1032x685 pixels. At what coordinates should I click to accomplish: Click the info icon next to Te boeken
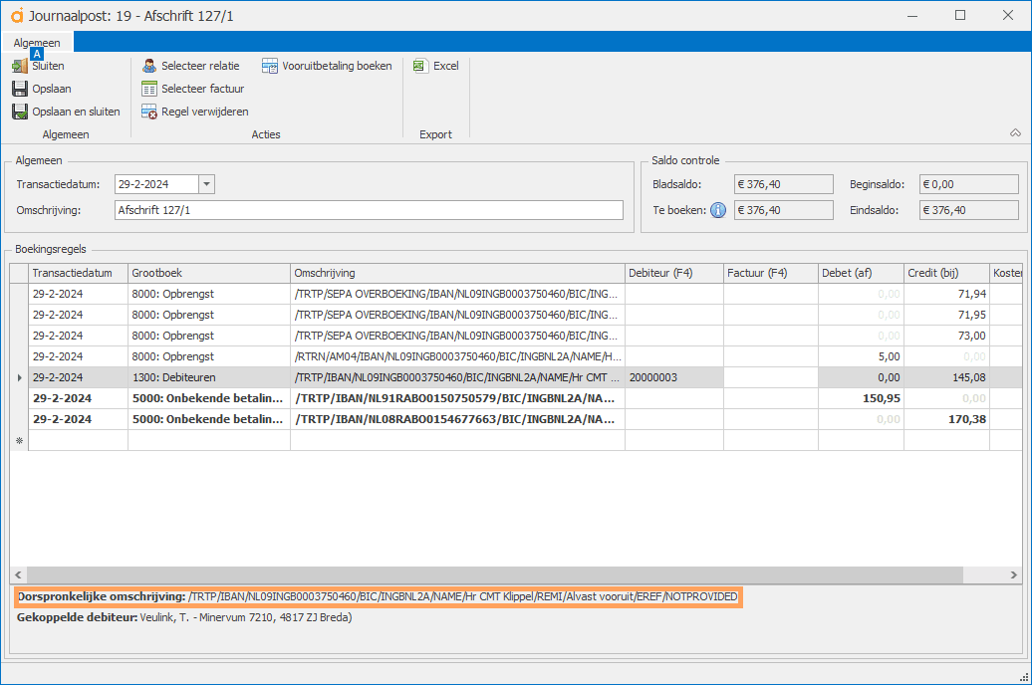click(718, 210)
